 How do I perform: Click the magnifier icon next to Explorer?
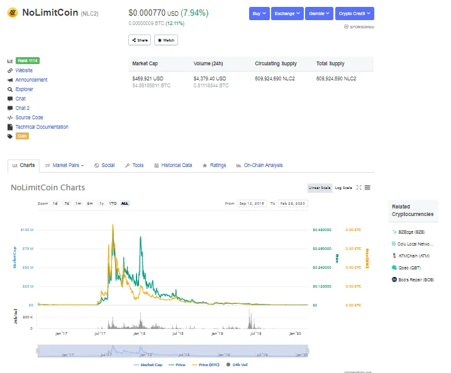(10, 89)
